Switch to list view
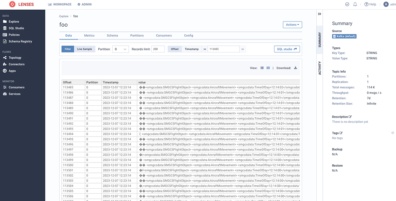 pyautogui.click(x=262, y=68)
